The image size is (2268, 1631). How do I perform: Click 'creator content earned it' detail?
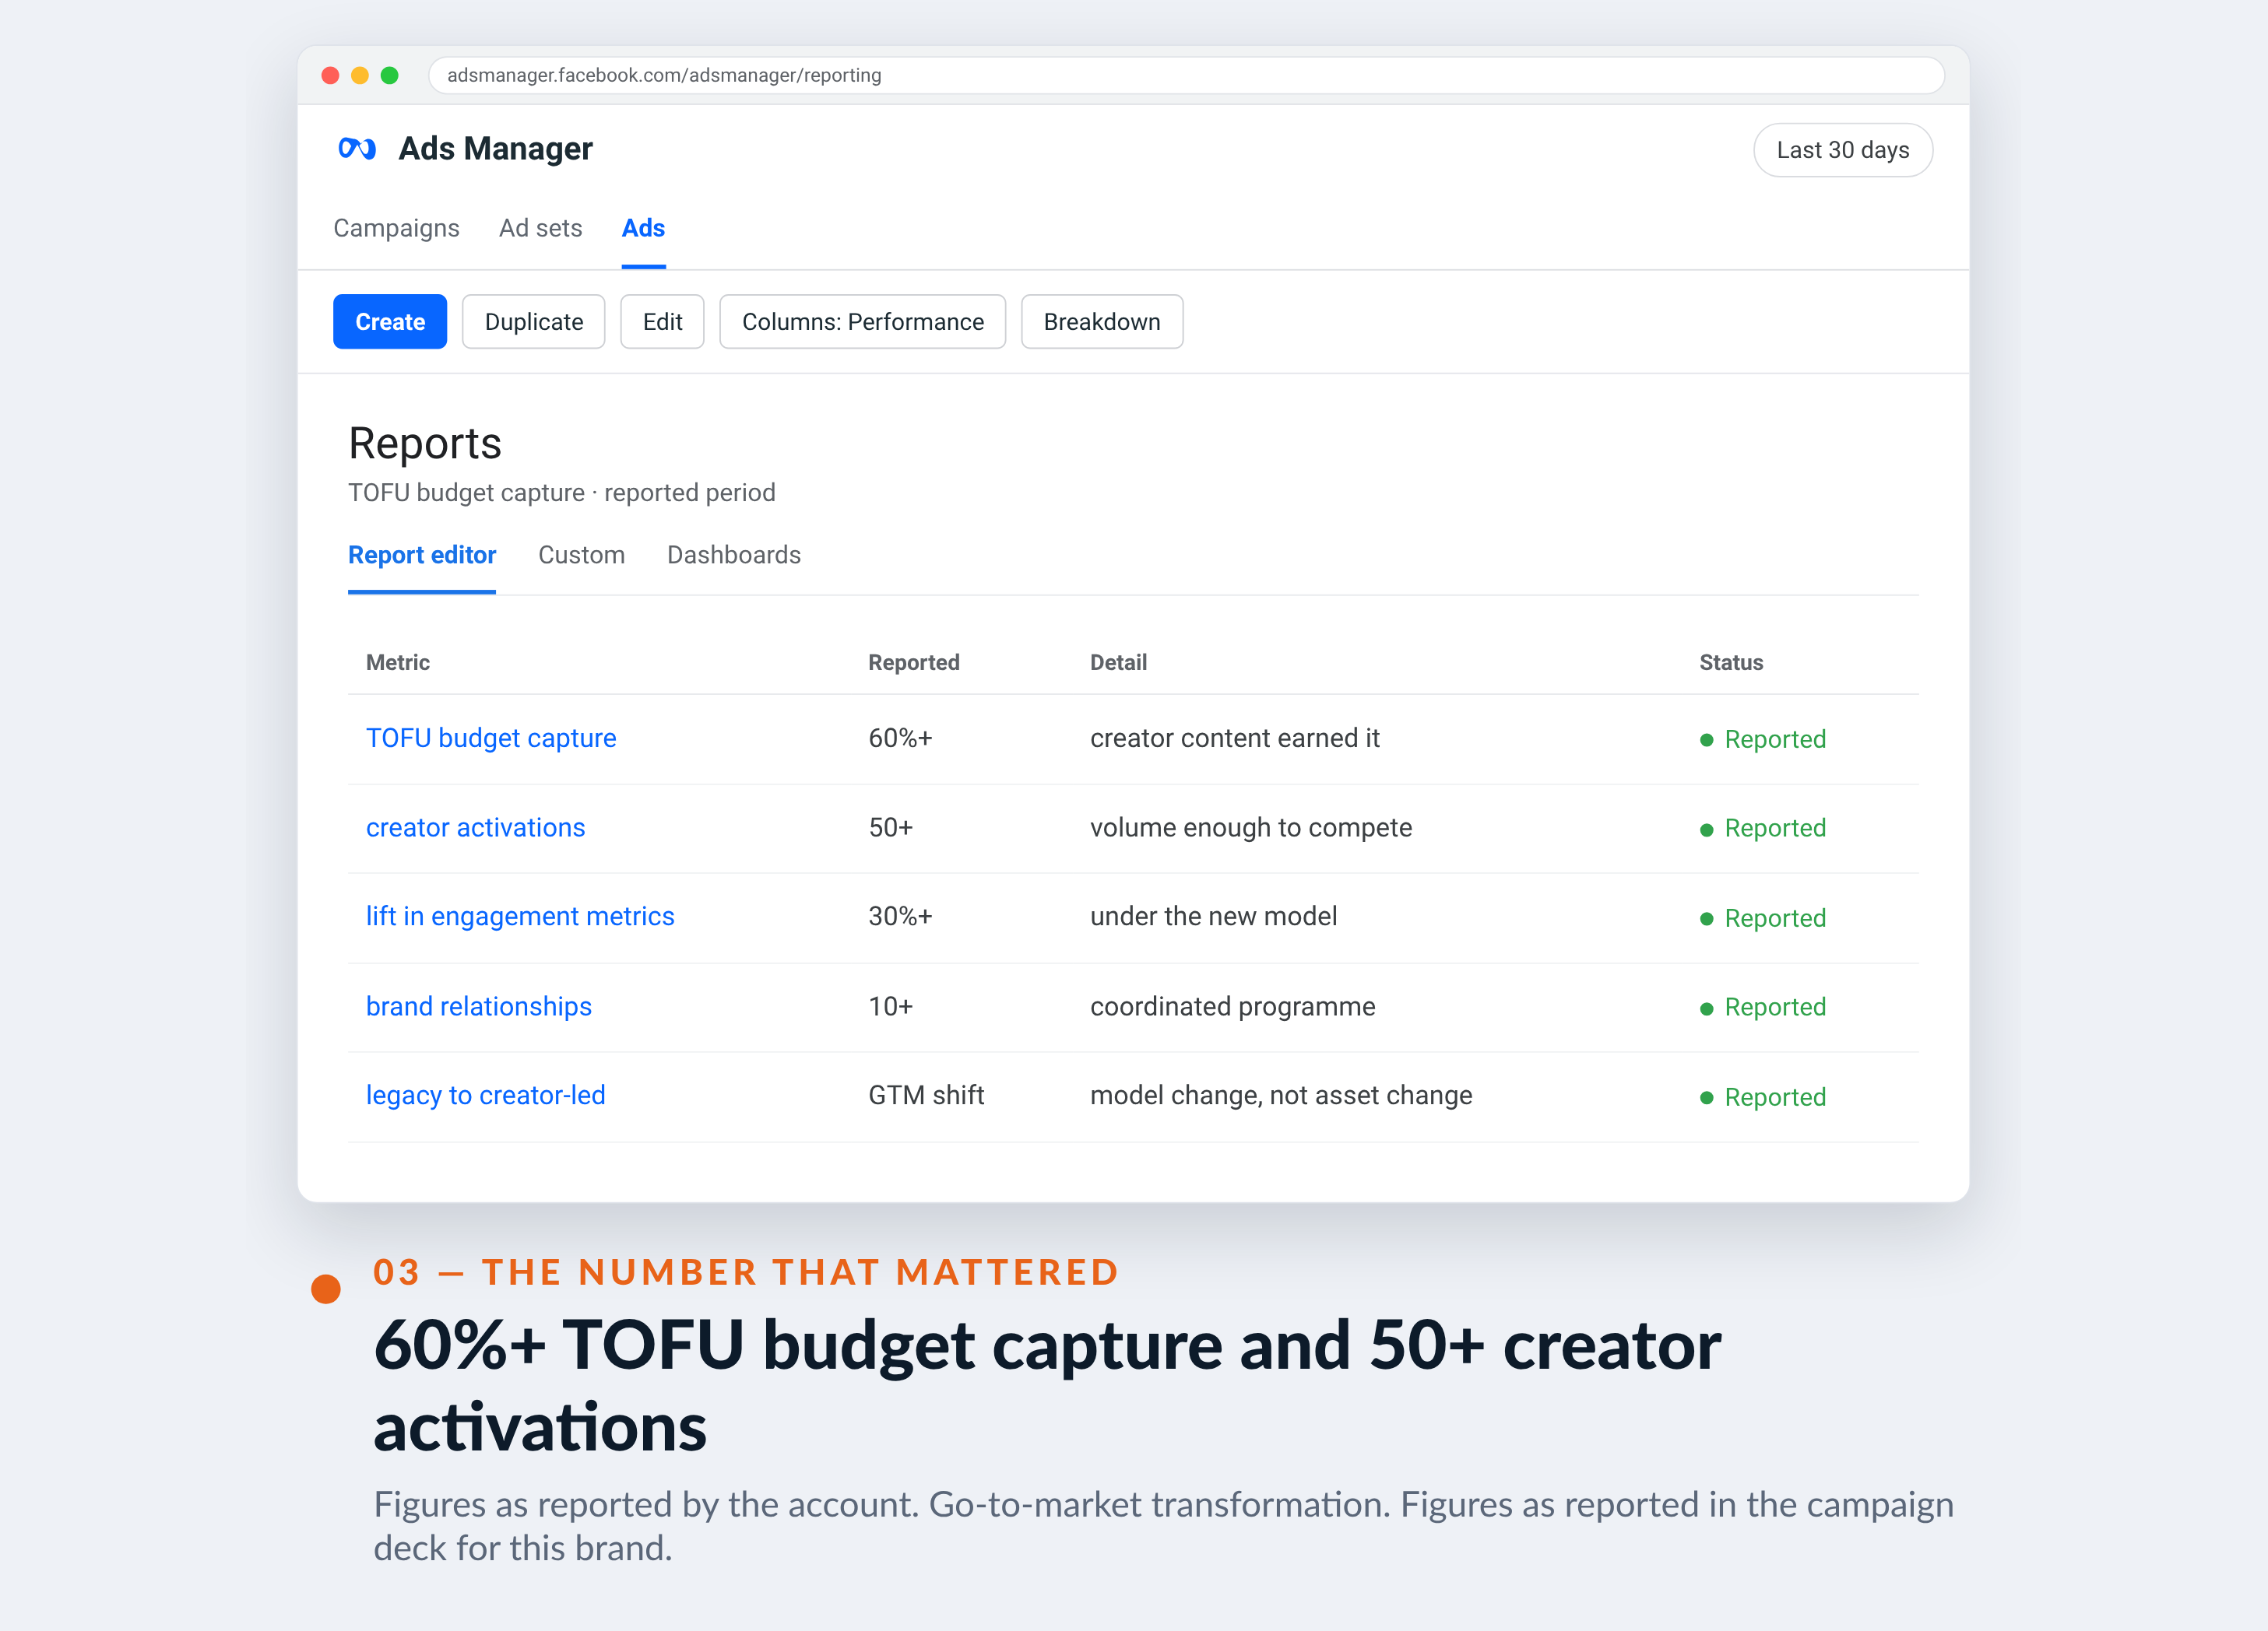coord(1234,738)
